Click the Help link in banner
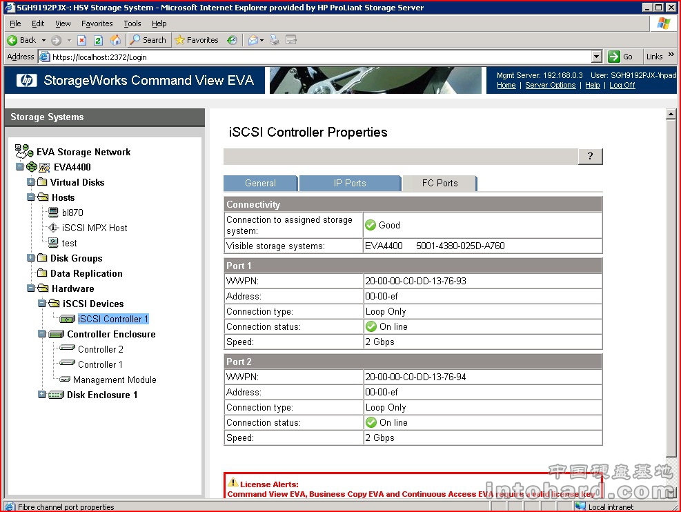Viewport: 681px width, 512px height. point(593,85)
